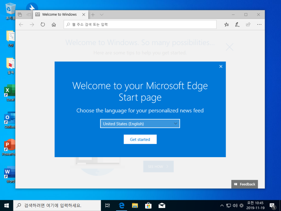Select the PowerPoint desktop shortcut
281x211 pixels.
pyautogui.click(x=9, y=147)
